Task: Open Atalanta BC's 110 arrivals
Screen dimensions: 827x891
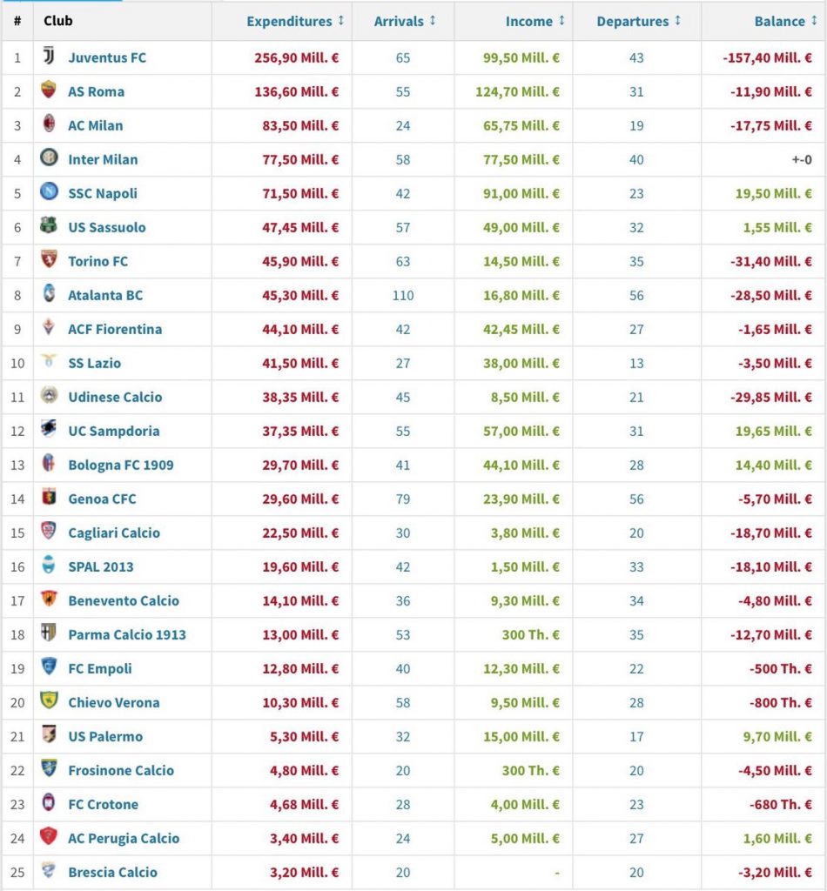Action: coord(403,296)
